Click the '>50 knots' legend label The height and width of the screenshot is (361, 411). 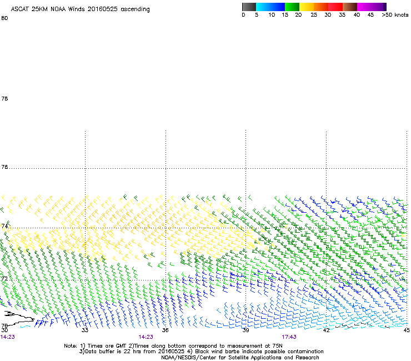tap(395, 14)
